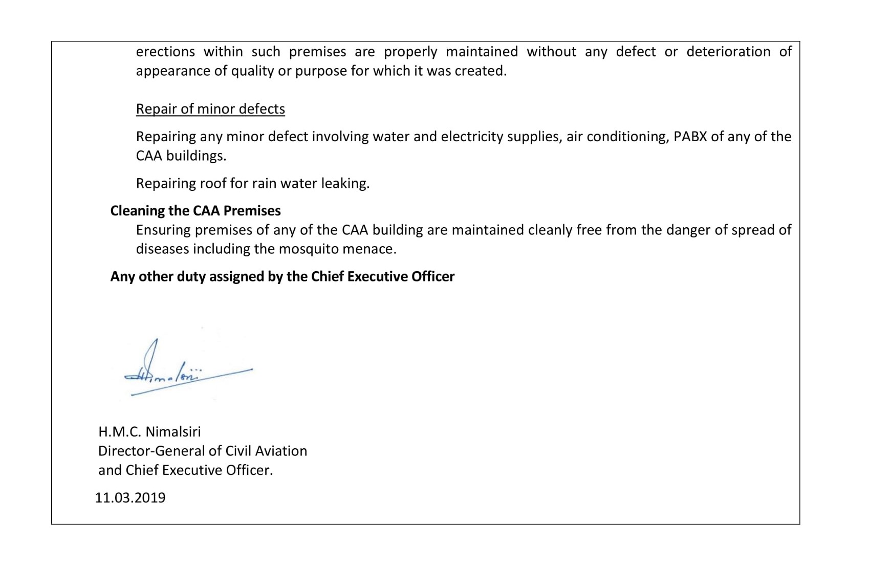The height and width of the screenshot is (568, 870).
Task: Click the word "deterioration" in the first line
Action: [728, 52]
